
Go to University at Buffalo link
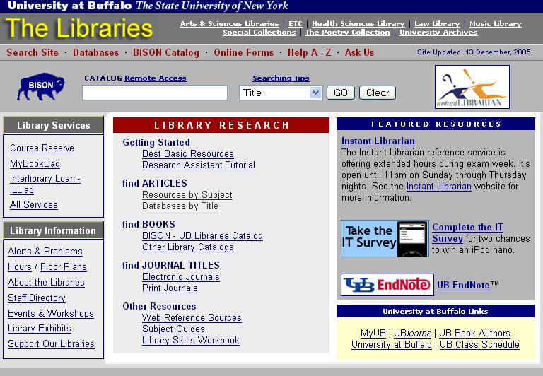pyautogui.click(x=391, y=345)
